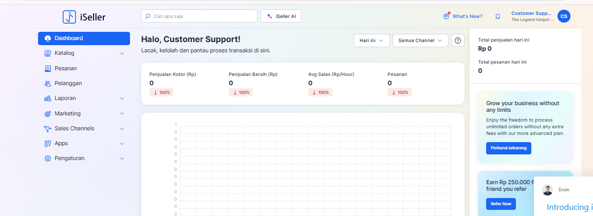The width and height of the screenshot is (593, 216).
Task: Click the Marketing target icon
Action: 48,113
